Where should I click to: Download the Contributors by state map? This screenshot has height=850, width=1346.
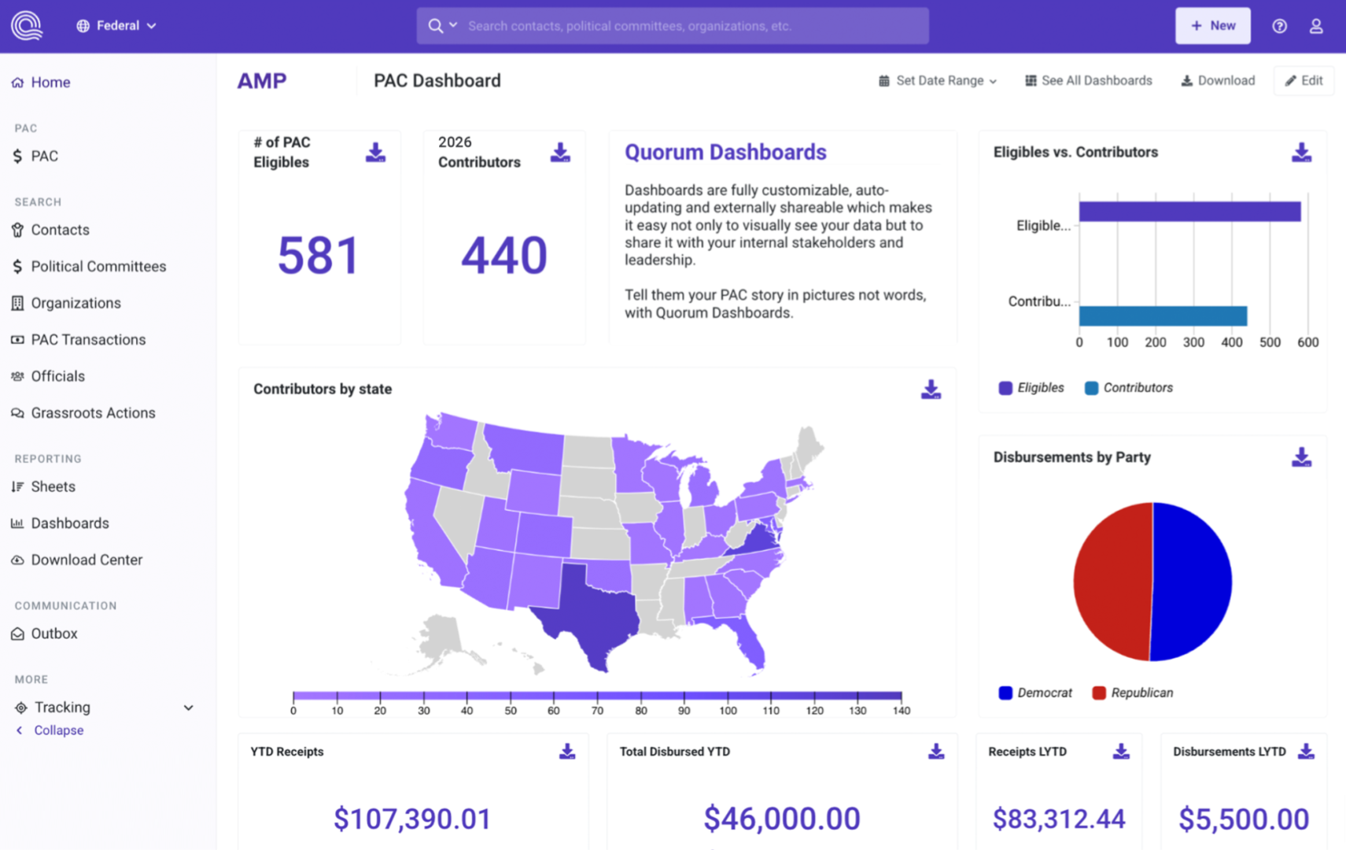click(x=931, y=390)
